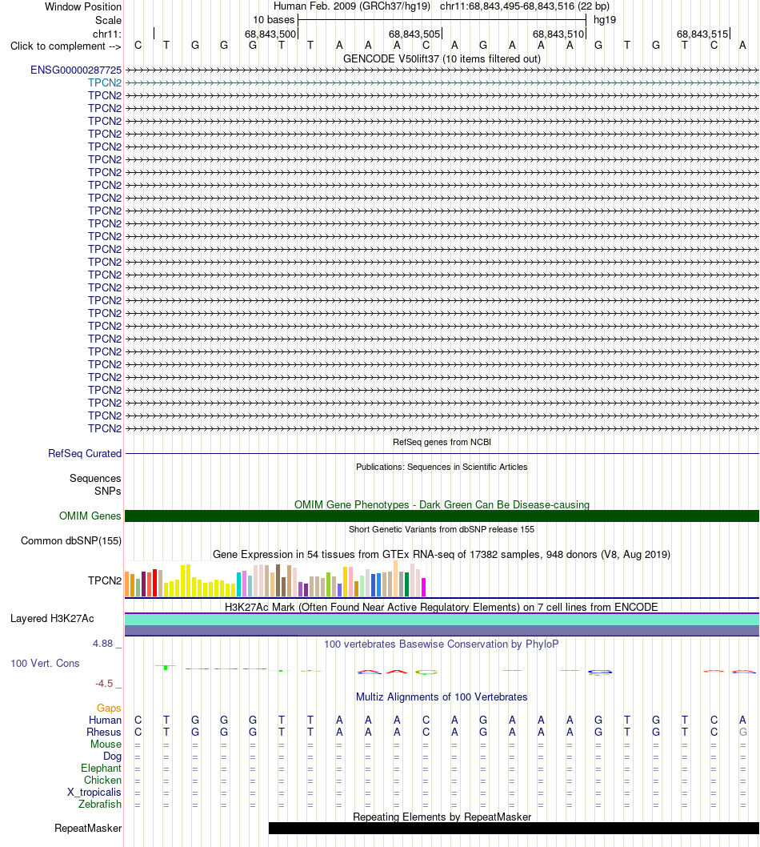
Task: Click the Scale label
Action: (108, 21)
